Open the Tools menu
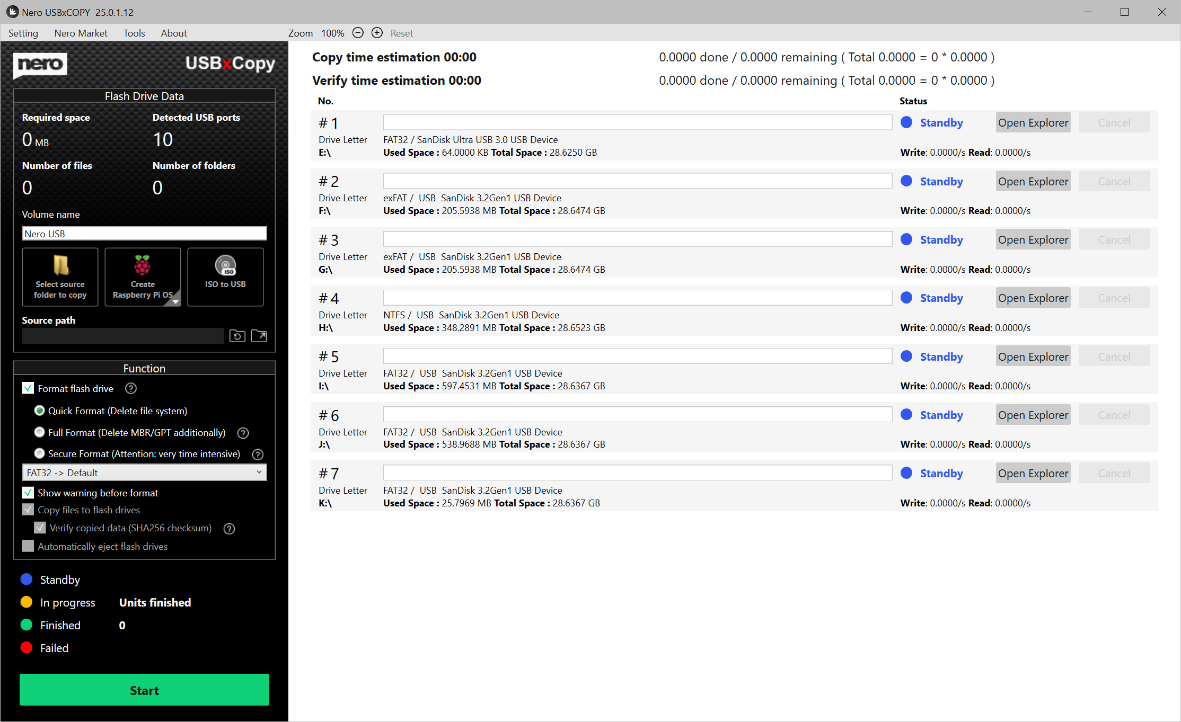This screenshot has height=722, width=1181. (134, 33)
